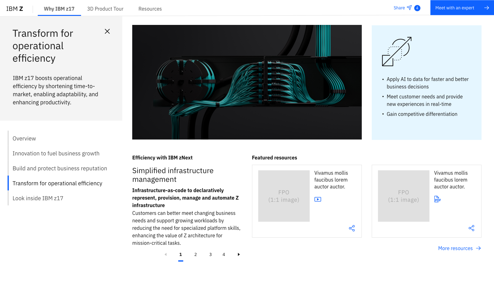This screenshot has height=284, width=494.
Task: Click the PDF icon in second resource card
Action: coord(438,199)
